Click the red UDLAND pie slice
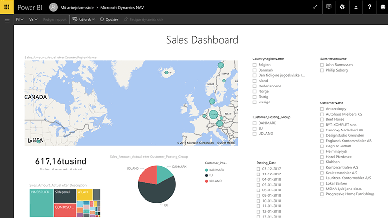 coord(148,175)
